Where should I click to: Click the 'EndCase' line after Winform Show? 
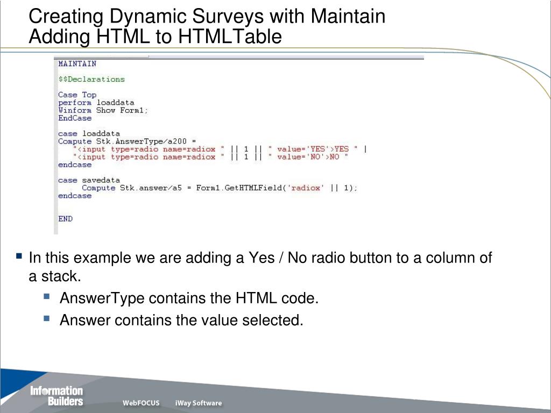pyautogui.click(x=75, y=118)
